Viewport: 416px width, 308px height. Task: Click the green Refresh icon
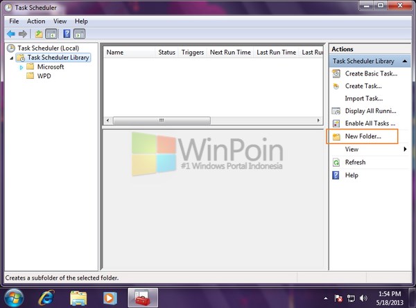[x=336, y=163]
